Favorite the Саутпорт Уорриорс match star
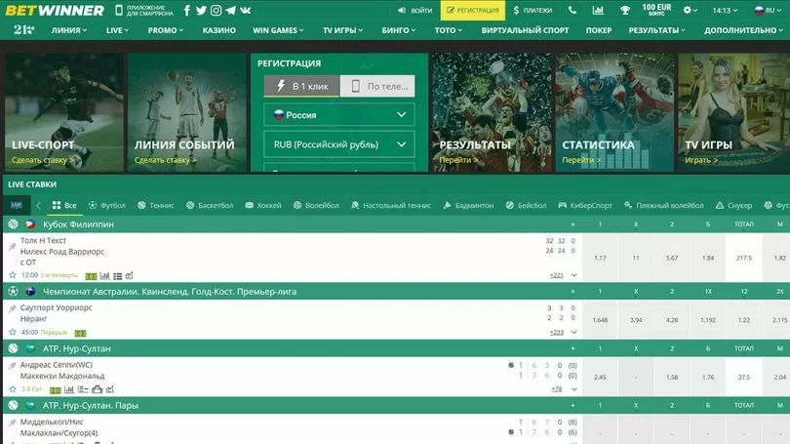Image resolution: width=790 pixels, height=444 pixels. click(13, 332)
